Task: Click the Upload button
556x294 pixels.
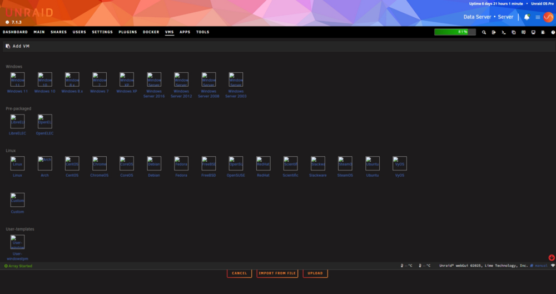Action: [315, 273]
